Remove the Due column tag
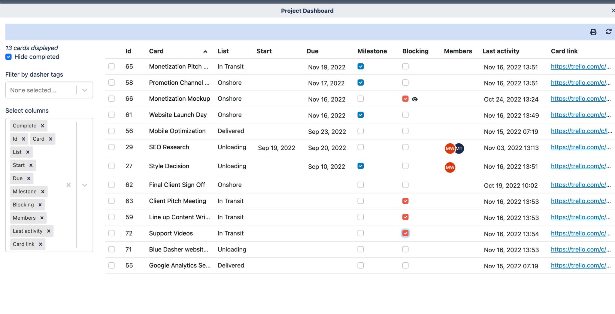This screenshot has height=314, width=615. click(29, 178)
